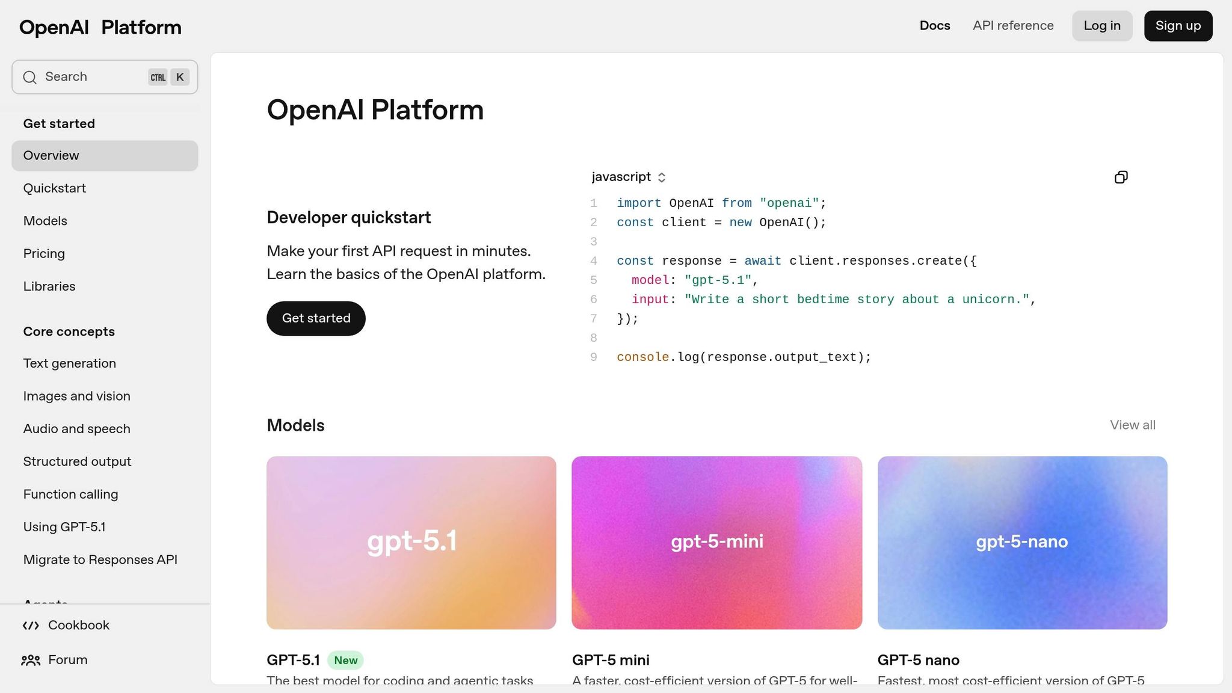
Task: Open the javascript language selector
Action: [x=628, y=177]
